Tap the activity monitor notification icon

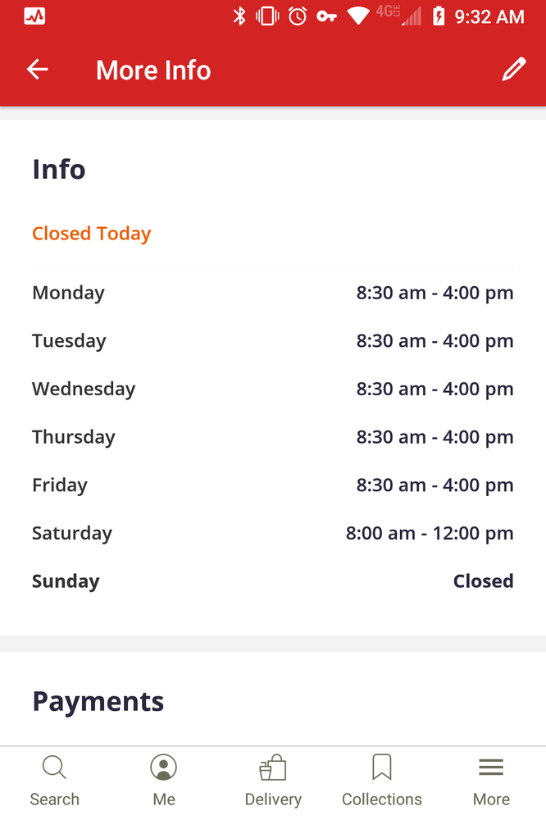34,16
